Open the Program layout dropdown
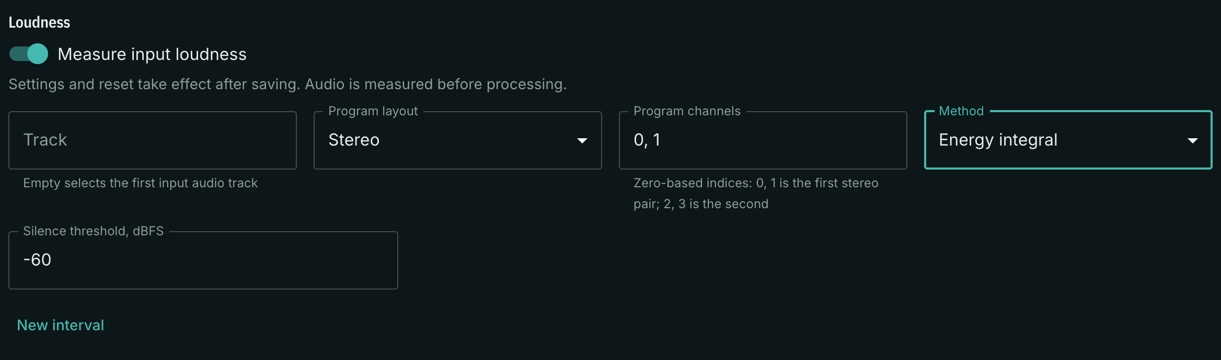 pyautogui.click(x=458, y=140)
